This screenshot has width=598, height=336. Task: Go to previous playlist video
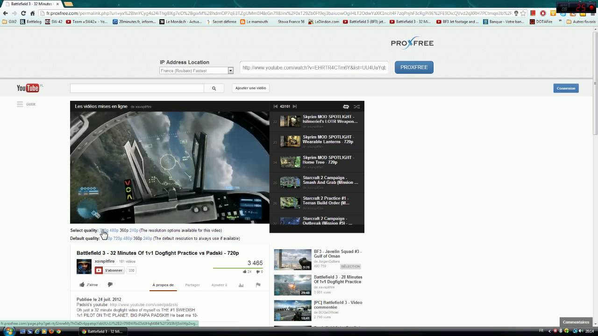click(x=276, y=106)
